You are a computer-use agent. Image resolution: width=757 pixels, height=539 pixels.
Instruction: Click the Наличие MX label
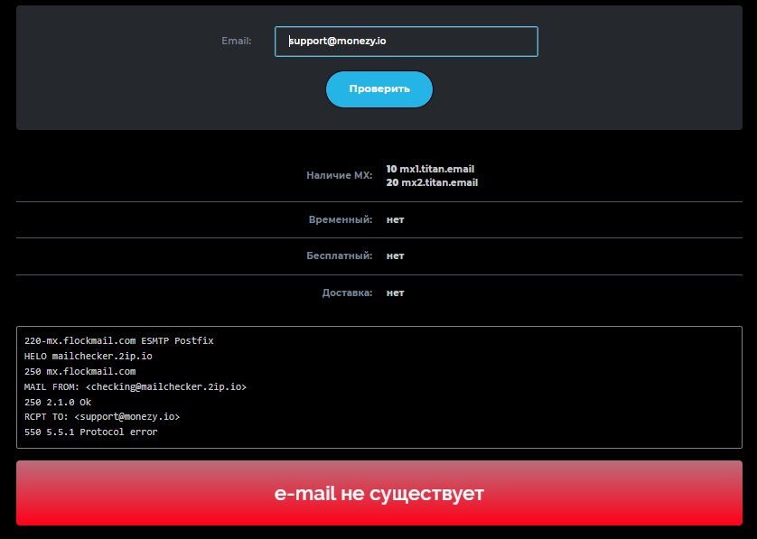pyautogui.click(x=339, y=175)
